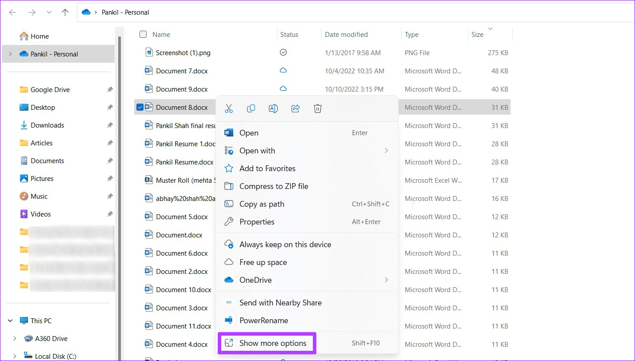Sort by the Type column header
The height and width of the screenshot is (361, 635).
pos(411,34)
